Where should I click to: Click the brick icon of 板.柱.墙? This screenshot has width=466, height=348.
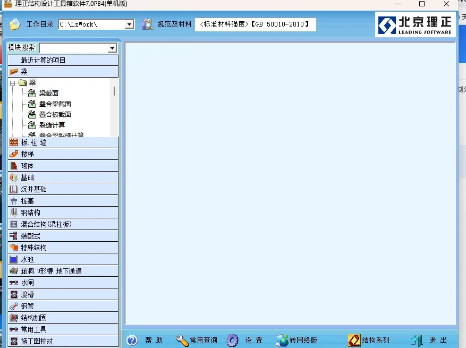(14, 142)
